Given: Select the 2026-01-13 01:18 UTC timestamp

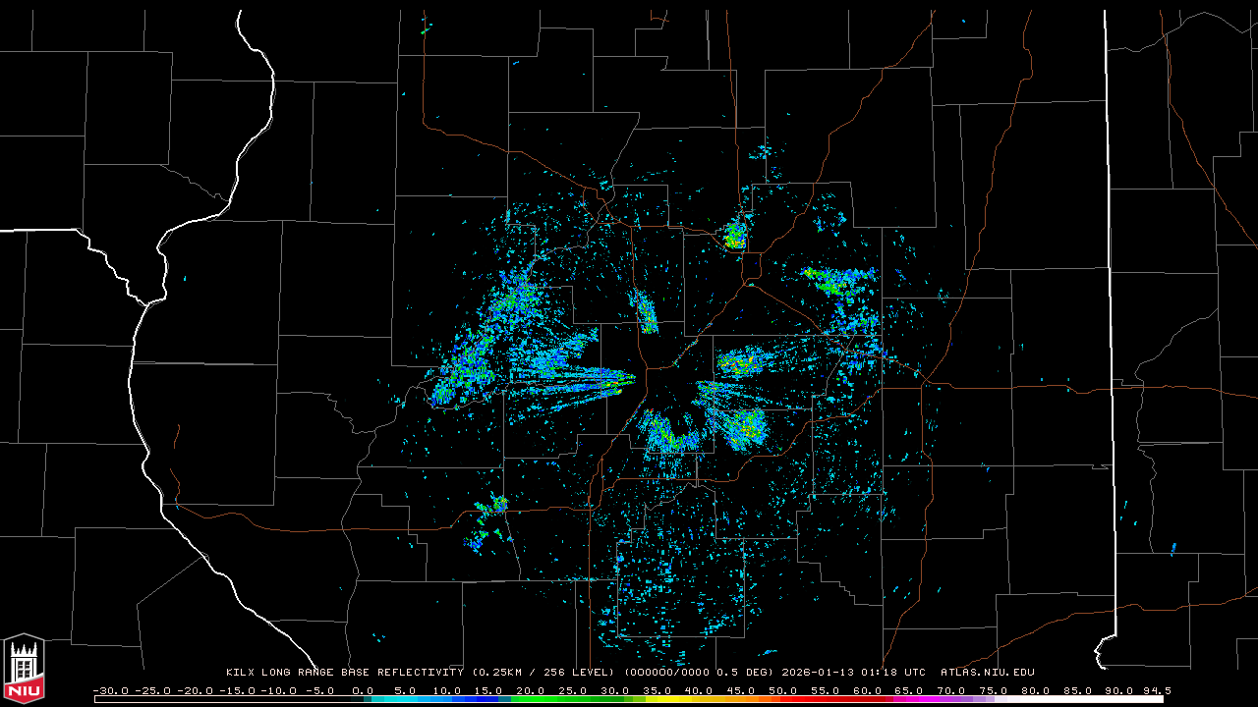Looking at the screenshot, I should pos(853,673).
